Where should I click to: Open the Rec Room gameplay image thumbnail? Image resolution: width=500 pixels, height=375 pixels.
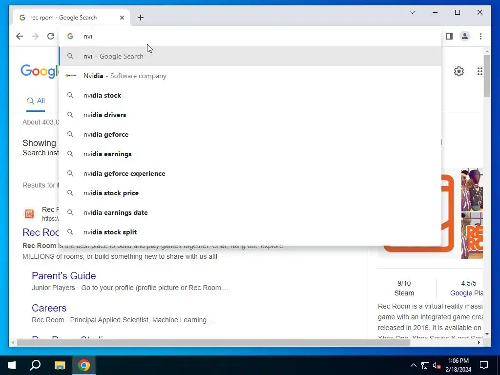click(x=472, y=190)
